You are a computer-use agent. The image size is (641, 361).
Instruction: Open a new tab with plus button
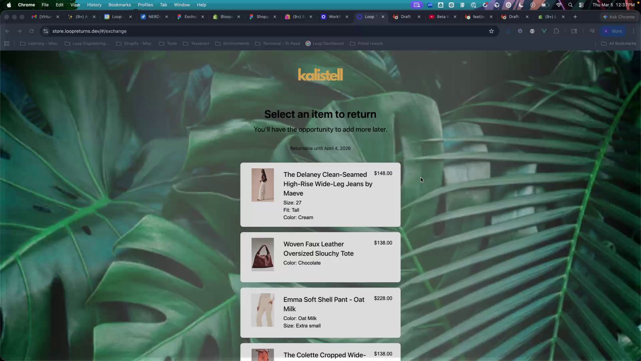pyautogui.click(x=575, y=17)
